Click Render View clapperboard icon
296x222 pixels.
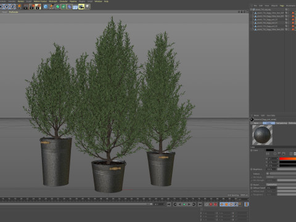(x=26, y=7)
